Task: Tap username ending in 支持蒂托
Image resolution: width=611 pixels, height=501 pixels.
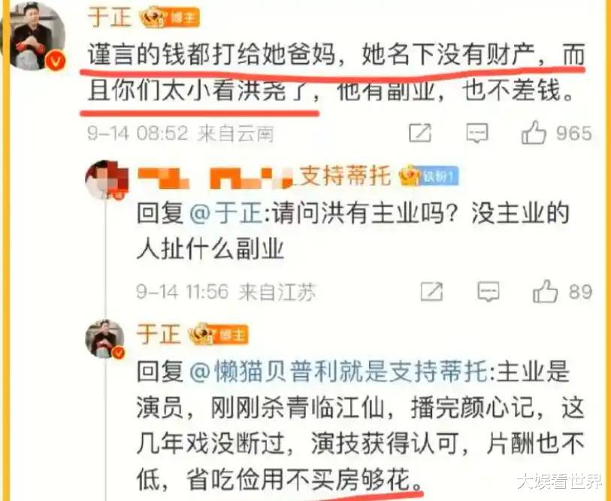Action: click(x=265, y=177)
